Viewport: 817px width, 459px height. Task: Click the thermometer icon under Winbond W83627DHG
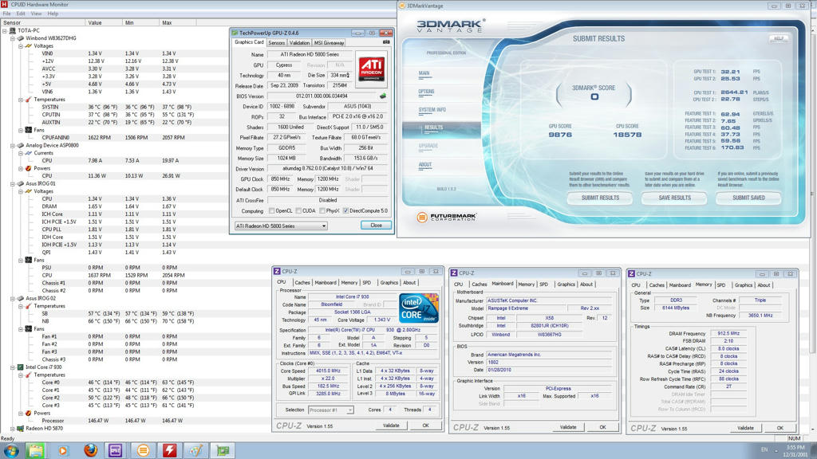click(x=29, y=100)
